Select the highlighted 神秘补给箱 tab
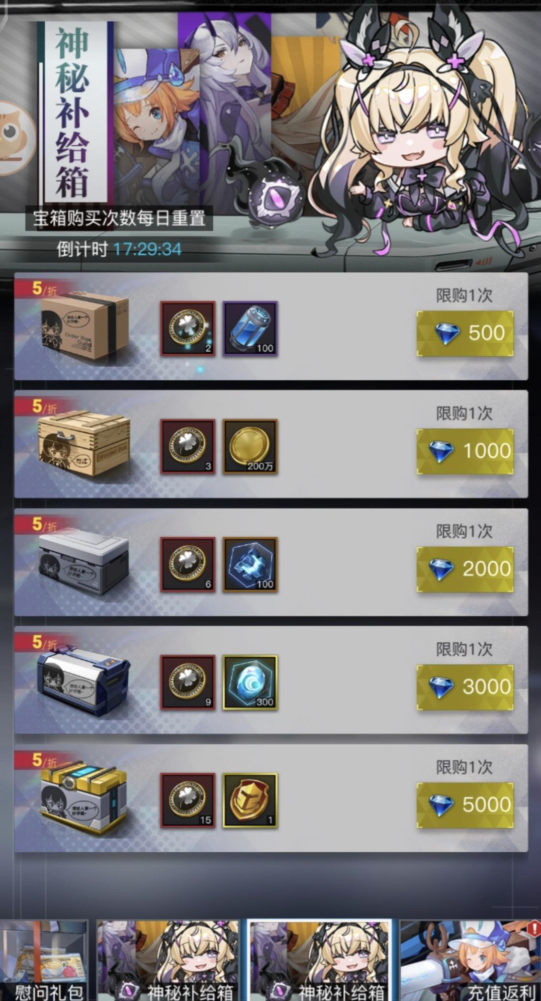The height and width of the screenshot is (1001, 541). (320, 960)
